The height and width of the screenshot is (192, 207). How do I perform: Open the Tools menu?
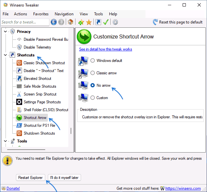[98, 14]
